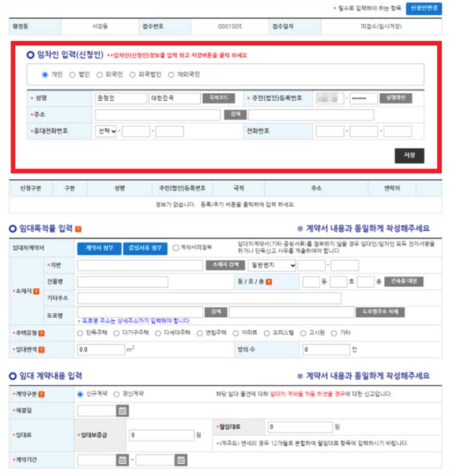455x474 pixels.
Task: Click help icon next to 계약구분
Action: (41, 394)
